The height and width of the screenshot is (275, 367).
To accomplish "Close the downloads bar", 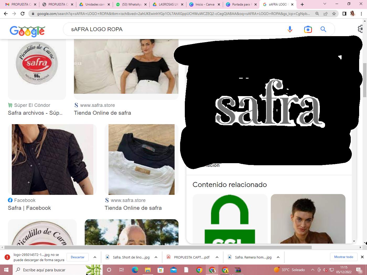I will pos(362,257).
